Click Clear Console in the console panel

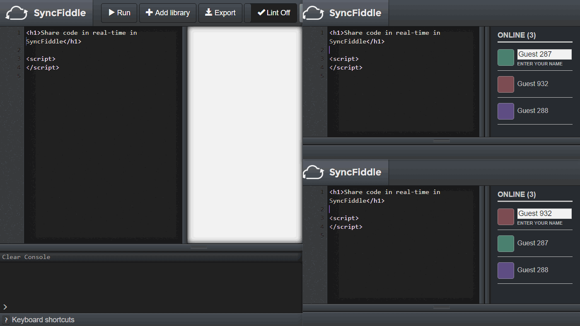click(26, 257)
